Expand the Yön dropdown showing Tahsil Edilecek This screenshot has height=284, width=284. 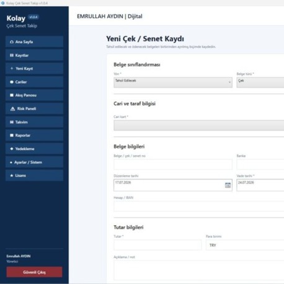(173, 82)
